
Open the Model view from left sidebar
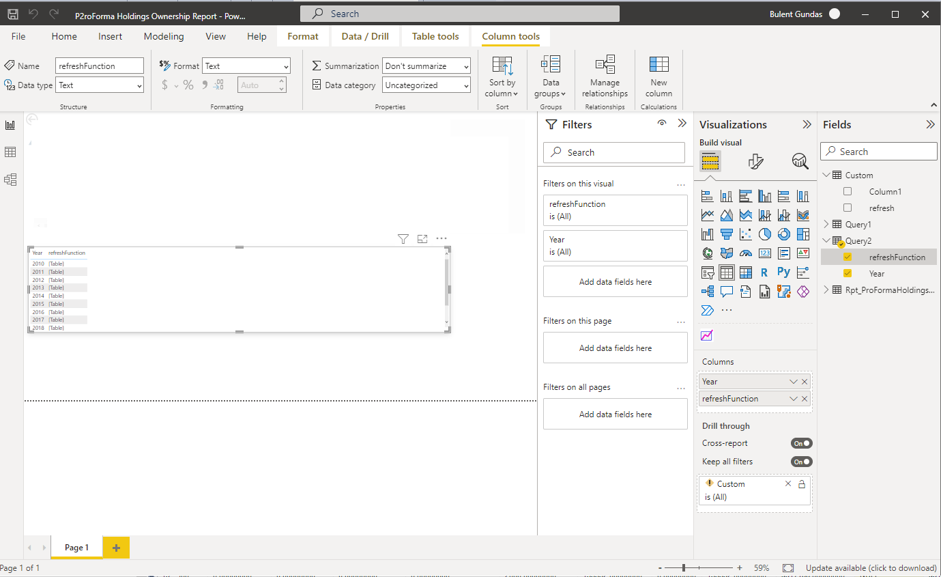[x=10, y=180]
